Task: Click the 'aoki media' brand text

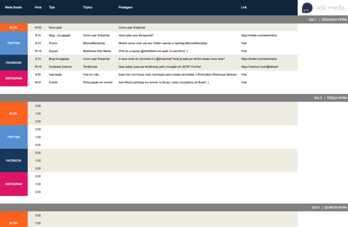Action: pos(330,8)
